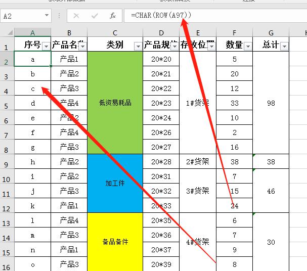Image resolution: width=307 pixels, height=271 pixels.
Task: Open the Name Box dropdown arrow
Action: (47, 15)
